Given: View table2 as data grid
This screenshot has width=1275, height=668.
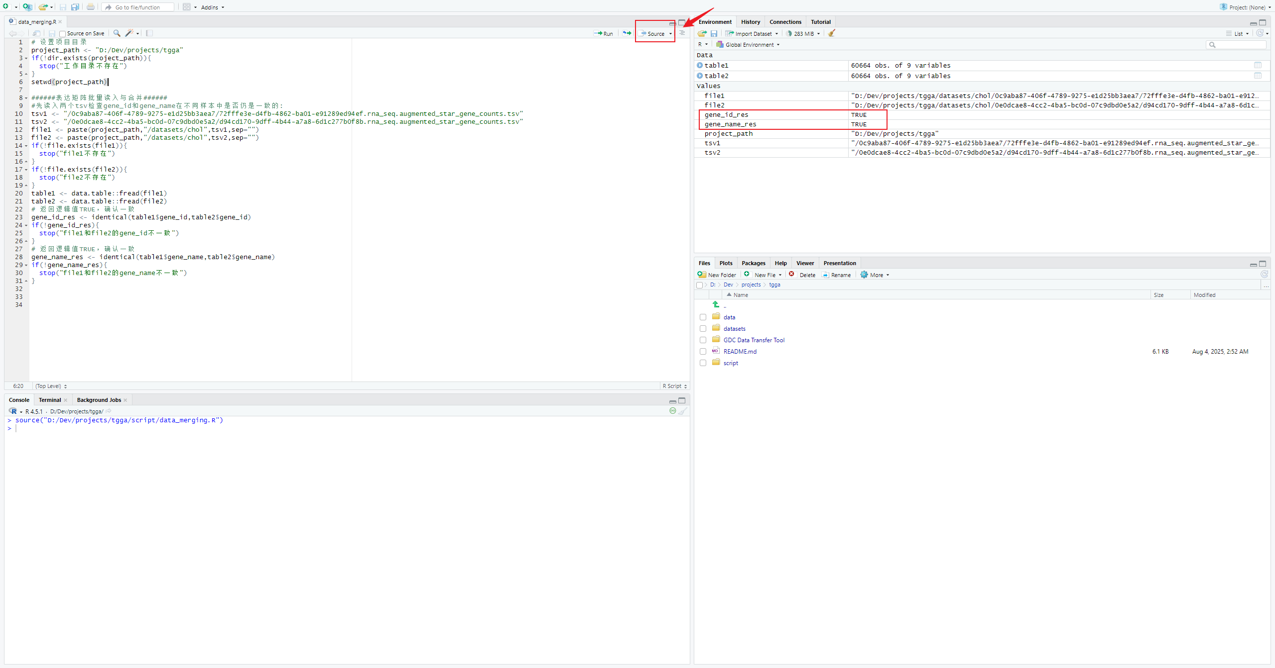Looking at the screenshot, I should (x=1258, y=76).
